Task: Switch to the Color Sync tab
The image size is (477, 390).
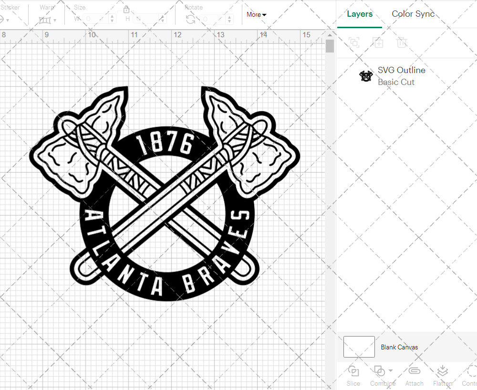Action: [413, 14]
